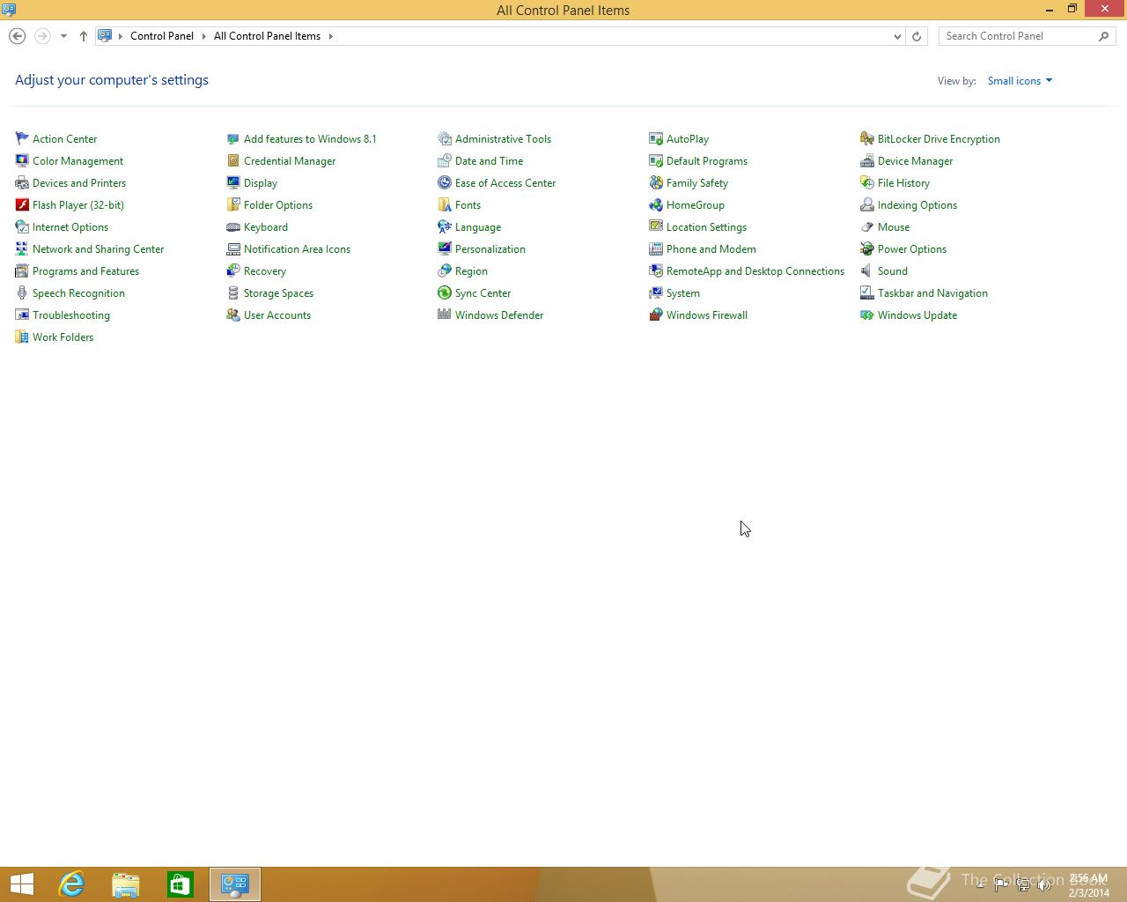Click the Recovery icon

[233, 270]
